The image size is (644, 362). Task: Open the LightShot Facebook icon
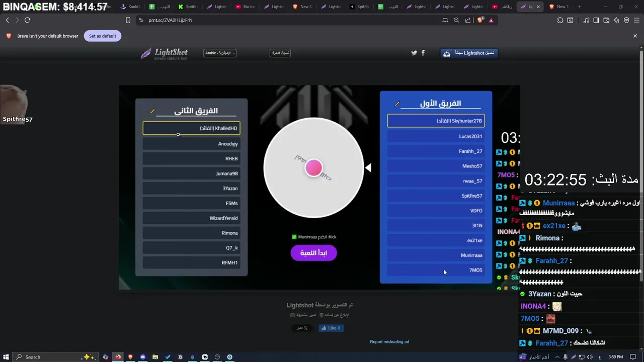tap(423, 53)
